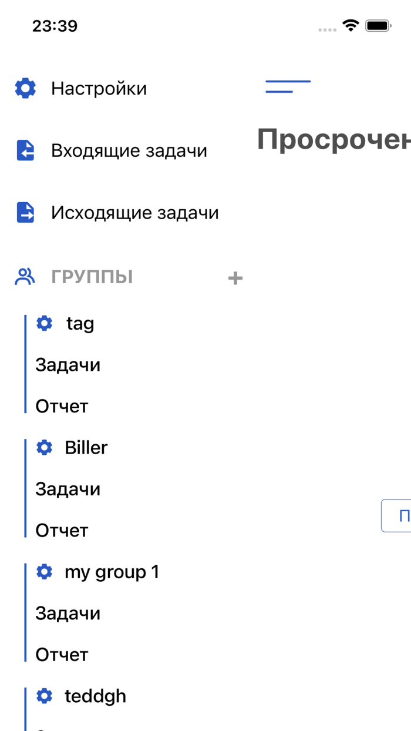The image size is (411, 731).
Task: Open the Настройки gear icon
Action: point(24,88)
